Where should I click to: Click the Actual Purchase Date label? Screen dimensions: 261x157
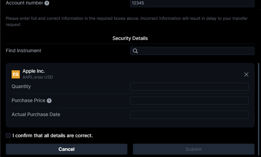pos(36,114)
